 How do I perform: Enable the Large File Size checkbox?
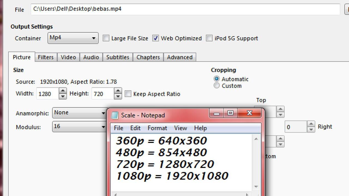106,38
